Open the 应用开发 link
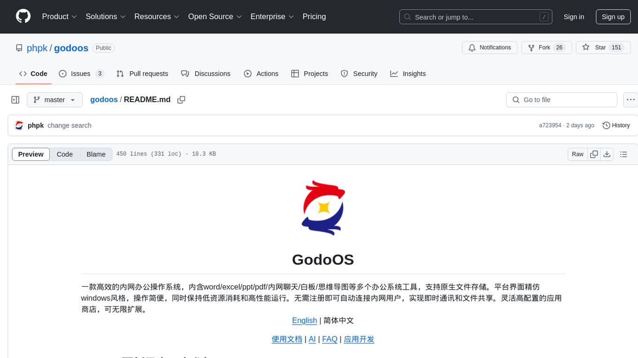 pyautogui.click(x=359, y=339)
